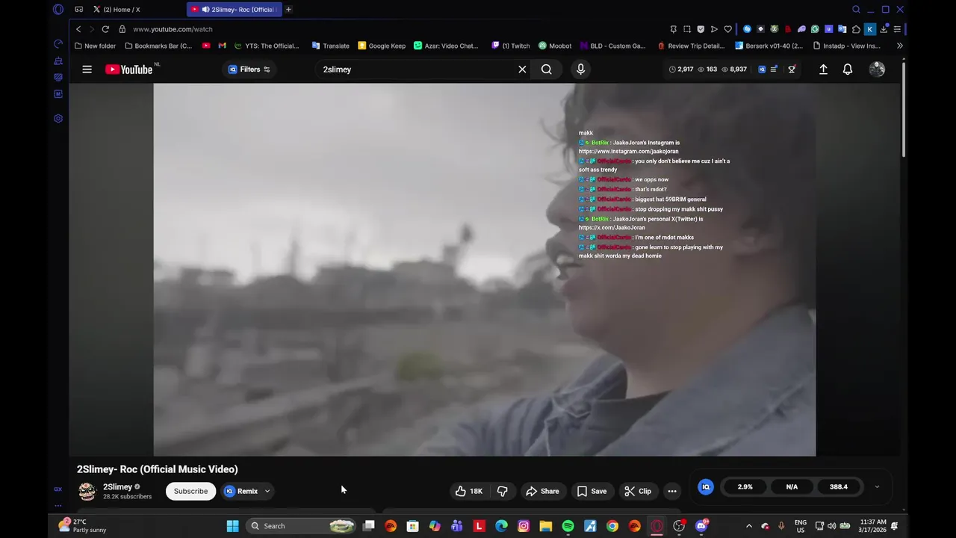This screenshot has width=956, height=538.
Task: Dislike the Roc music video
Action: click(x=502, y=491)
